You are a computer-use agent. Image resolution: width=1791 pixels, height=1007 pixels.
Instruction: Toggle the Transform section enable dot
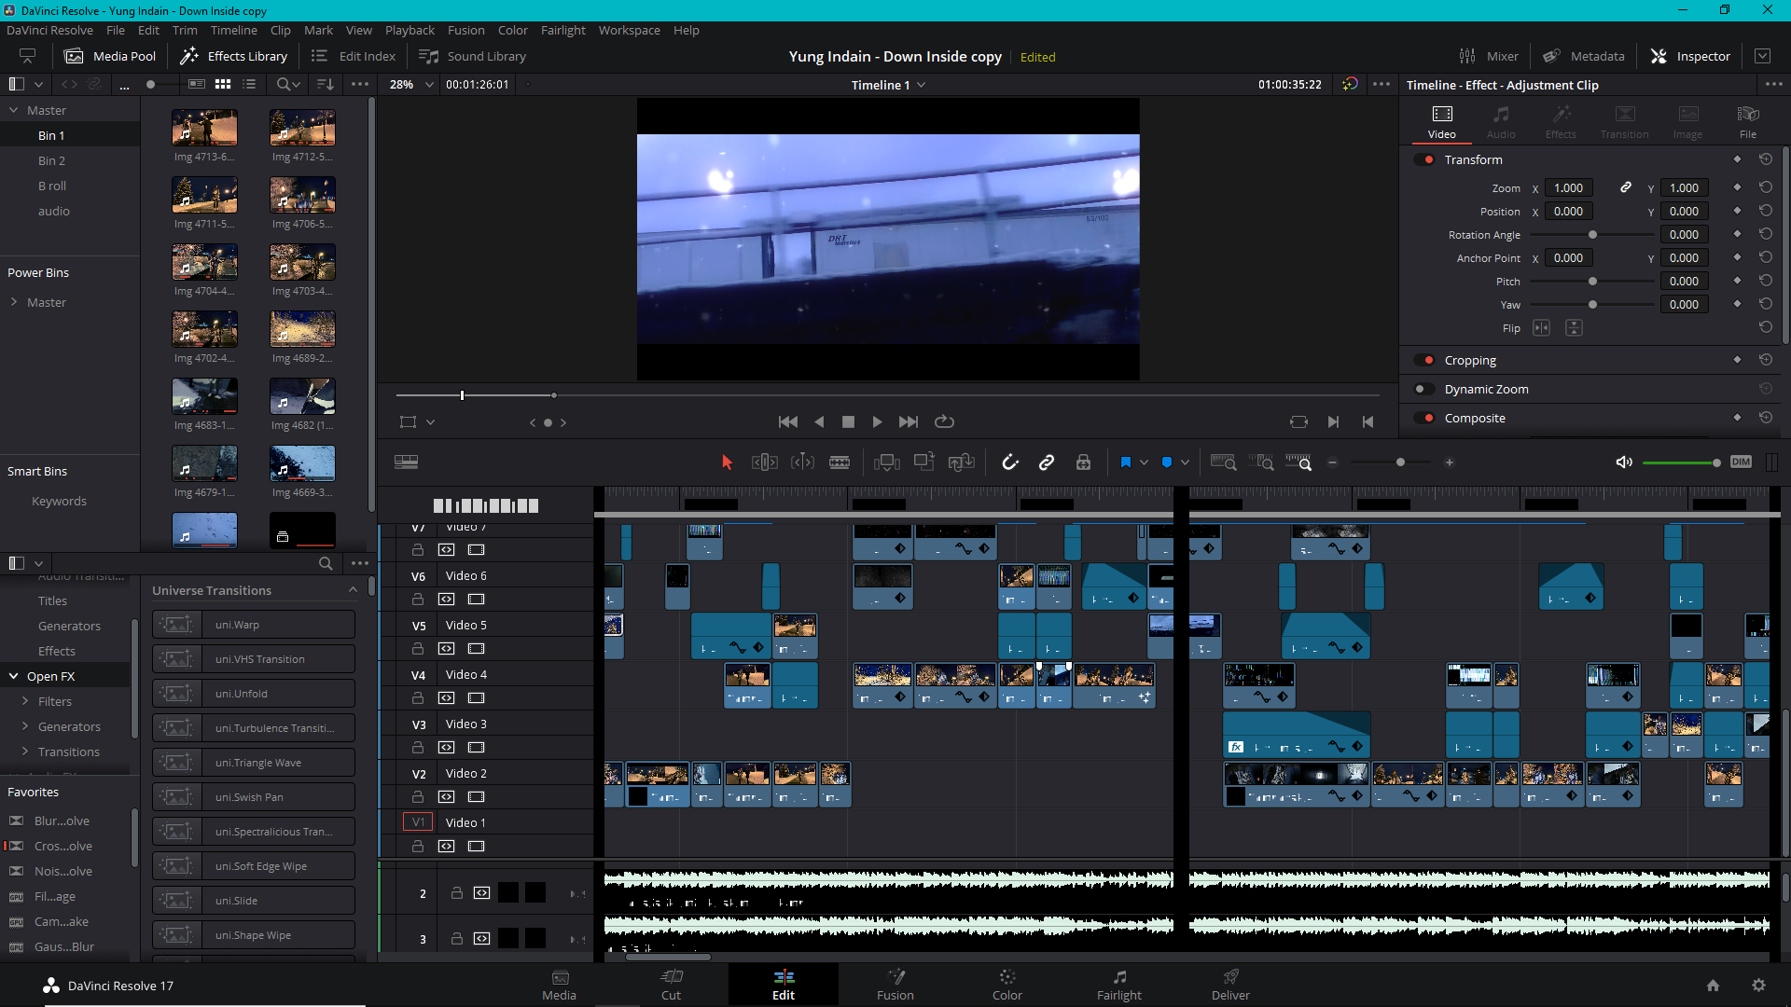(x=1425, y=159)
